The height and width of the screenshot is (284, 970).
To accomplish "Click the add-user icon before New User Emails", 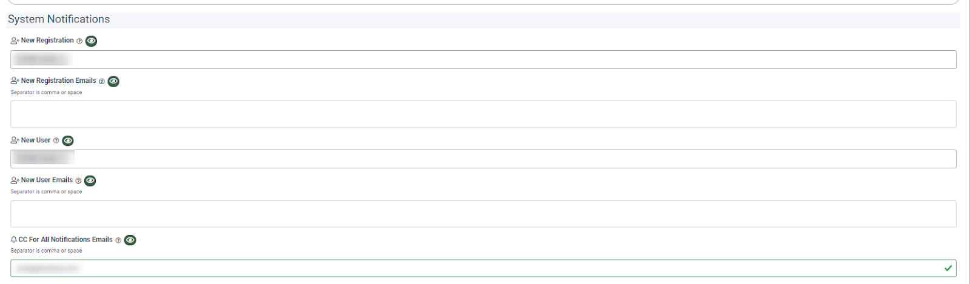I will tap(15, 180).
